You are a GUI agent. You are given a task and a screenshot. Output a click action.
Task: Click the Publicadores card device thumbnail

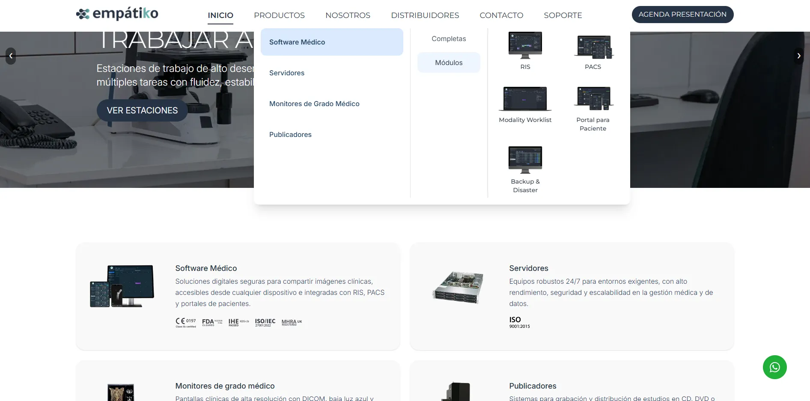(456, 392)
